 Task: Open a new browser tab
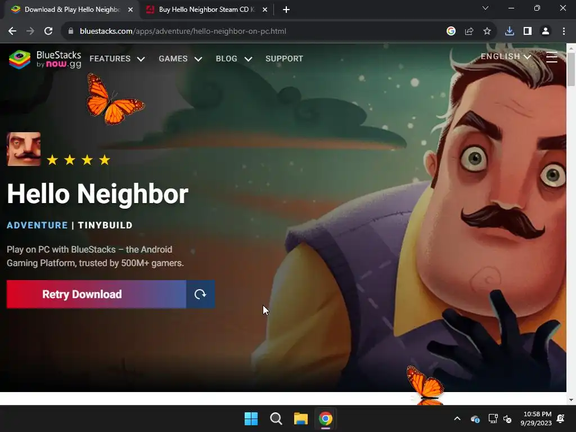286,10
